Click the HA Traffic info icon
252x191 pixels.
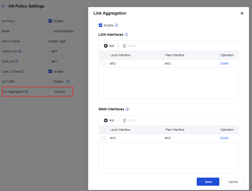coord(68,82)
